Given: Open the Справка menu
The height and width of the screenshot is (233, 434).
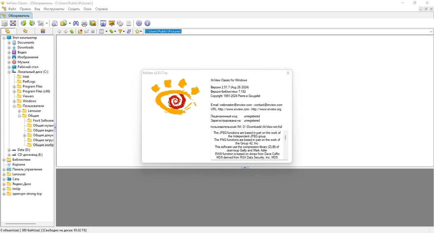Looking at the screenshot, I should click(x=101, y=9).
